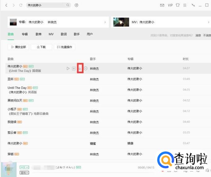The image size is (211, 177).
Task: Click the MV badge on 黑夜问白天
Action: (31, 101)
